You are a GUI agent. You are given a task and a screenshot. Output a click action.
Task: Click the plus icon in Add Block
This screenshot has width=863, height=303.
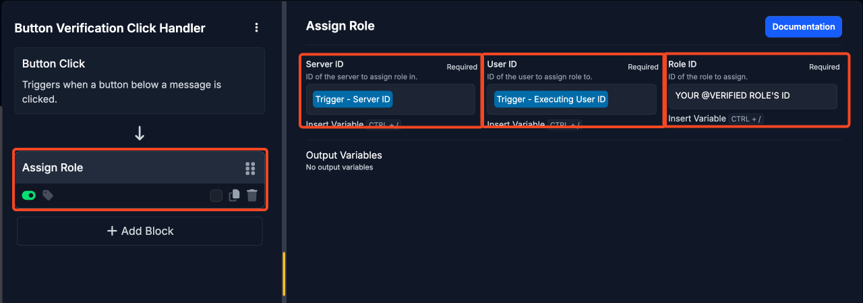tap(112, 231)
